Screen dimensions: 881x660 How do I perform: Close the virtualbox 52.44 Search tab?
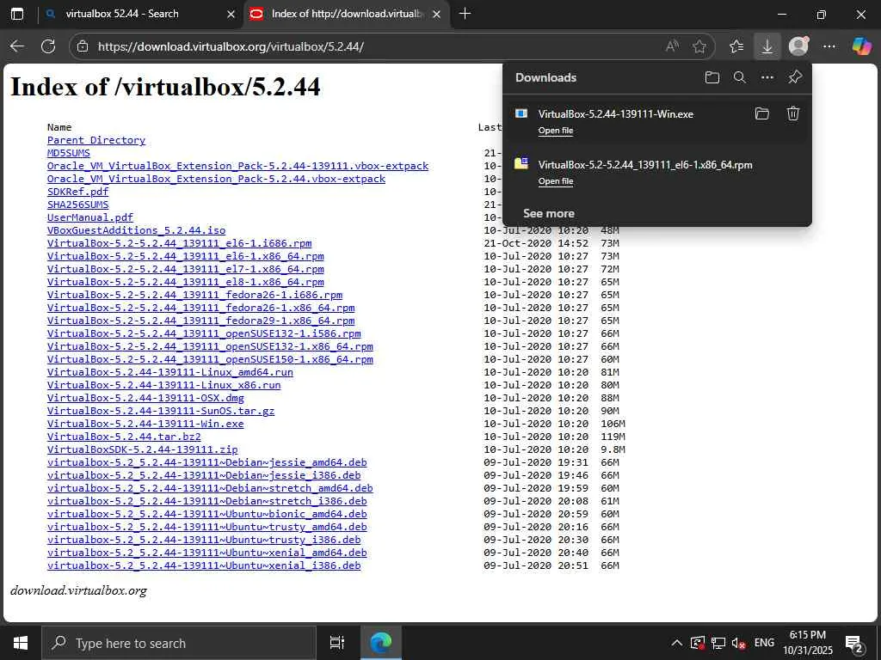231,15
